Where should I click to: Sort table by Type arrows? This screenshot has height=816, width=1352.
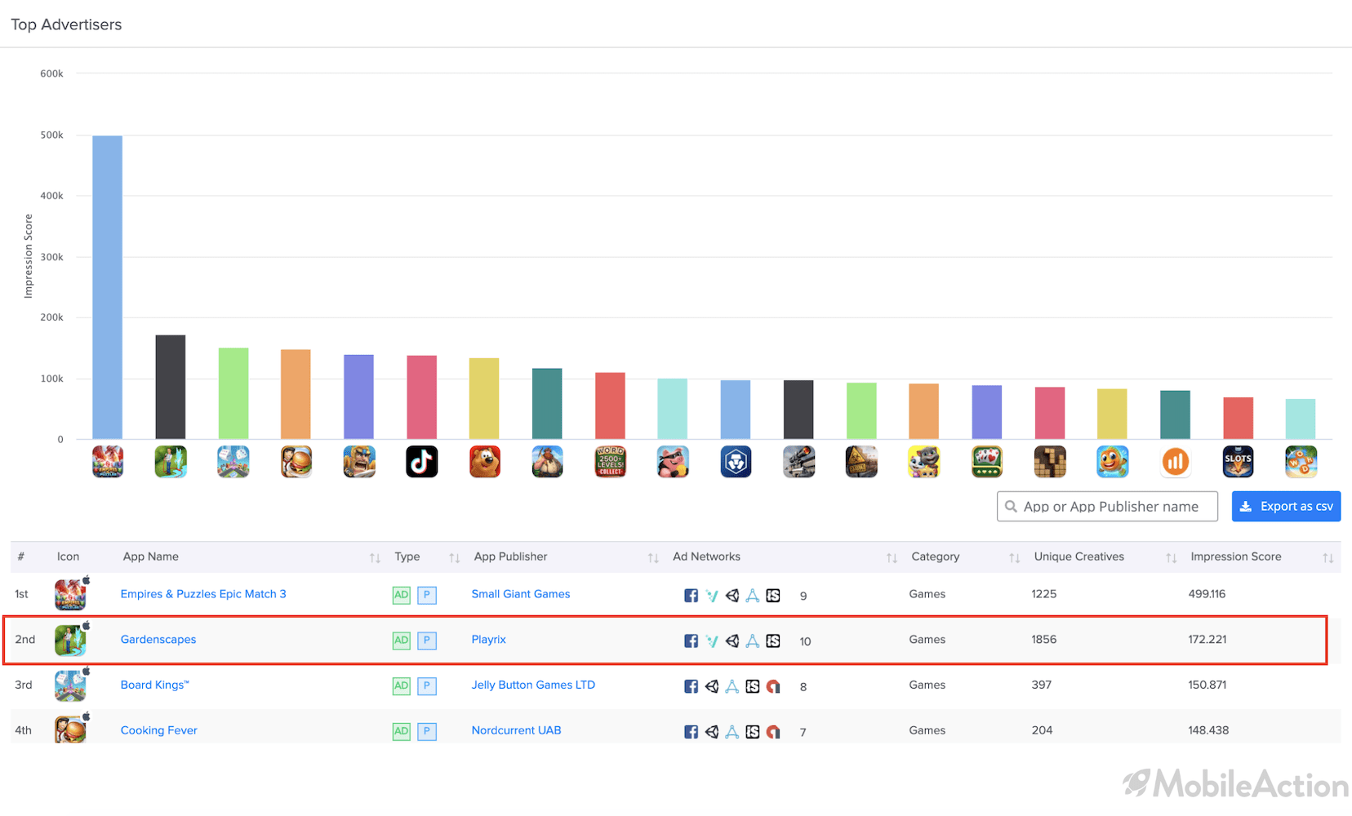(455, 558)
